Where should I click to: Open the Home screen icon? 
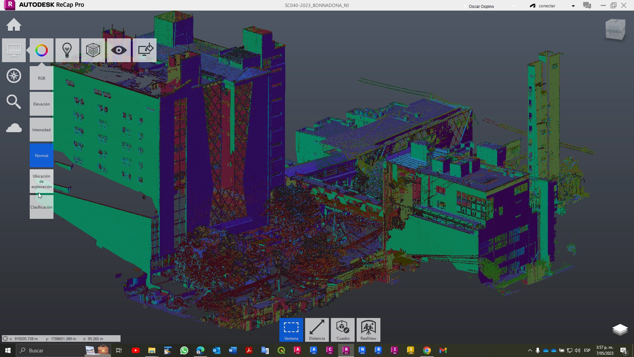[x=14, y=25]
